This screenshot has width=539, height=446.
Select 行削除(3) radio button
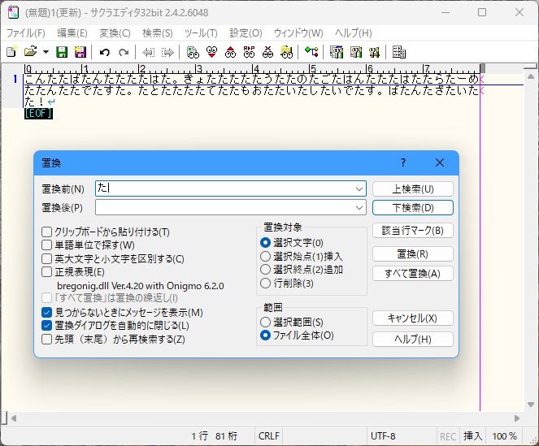[265, 284]
